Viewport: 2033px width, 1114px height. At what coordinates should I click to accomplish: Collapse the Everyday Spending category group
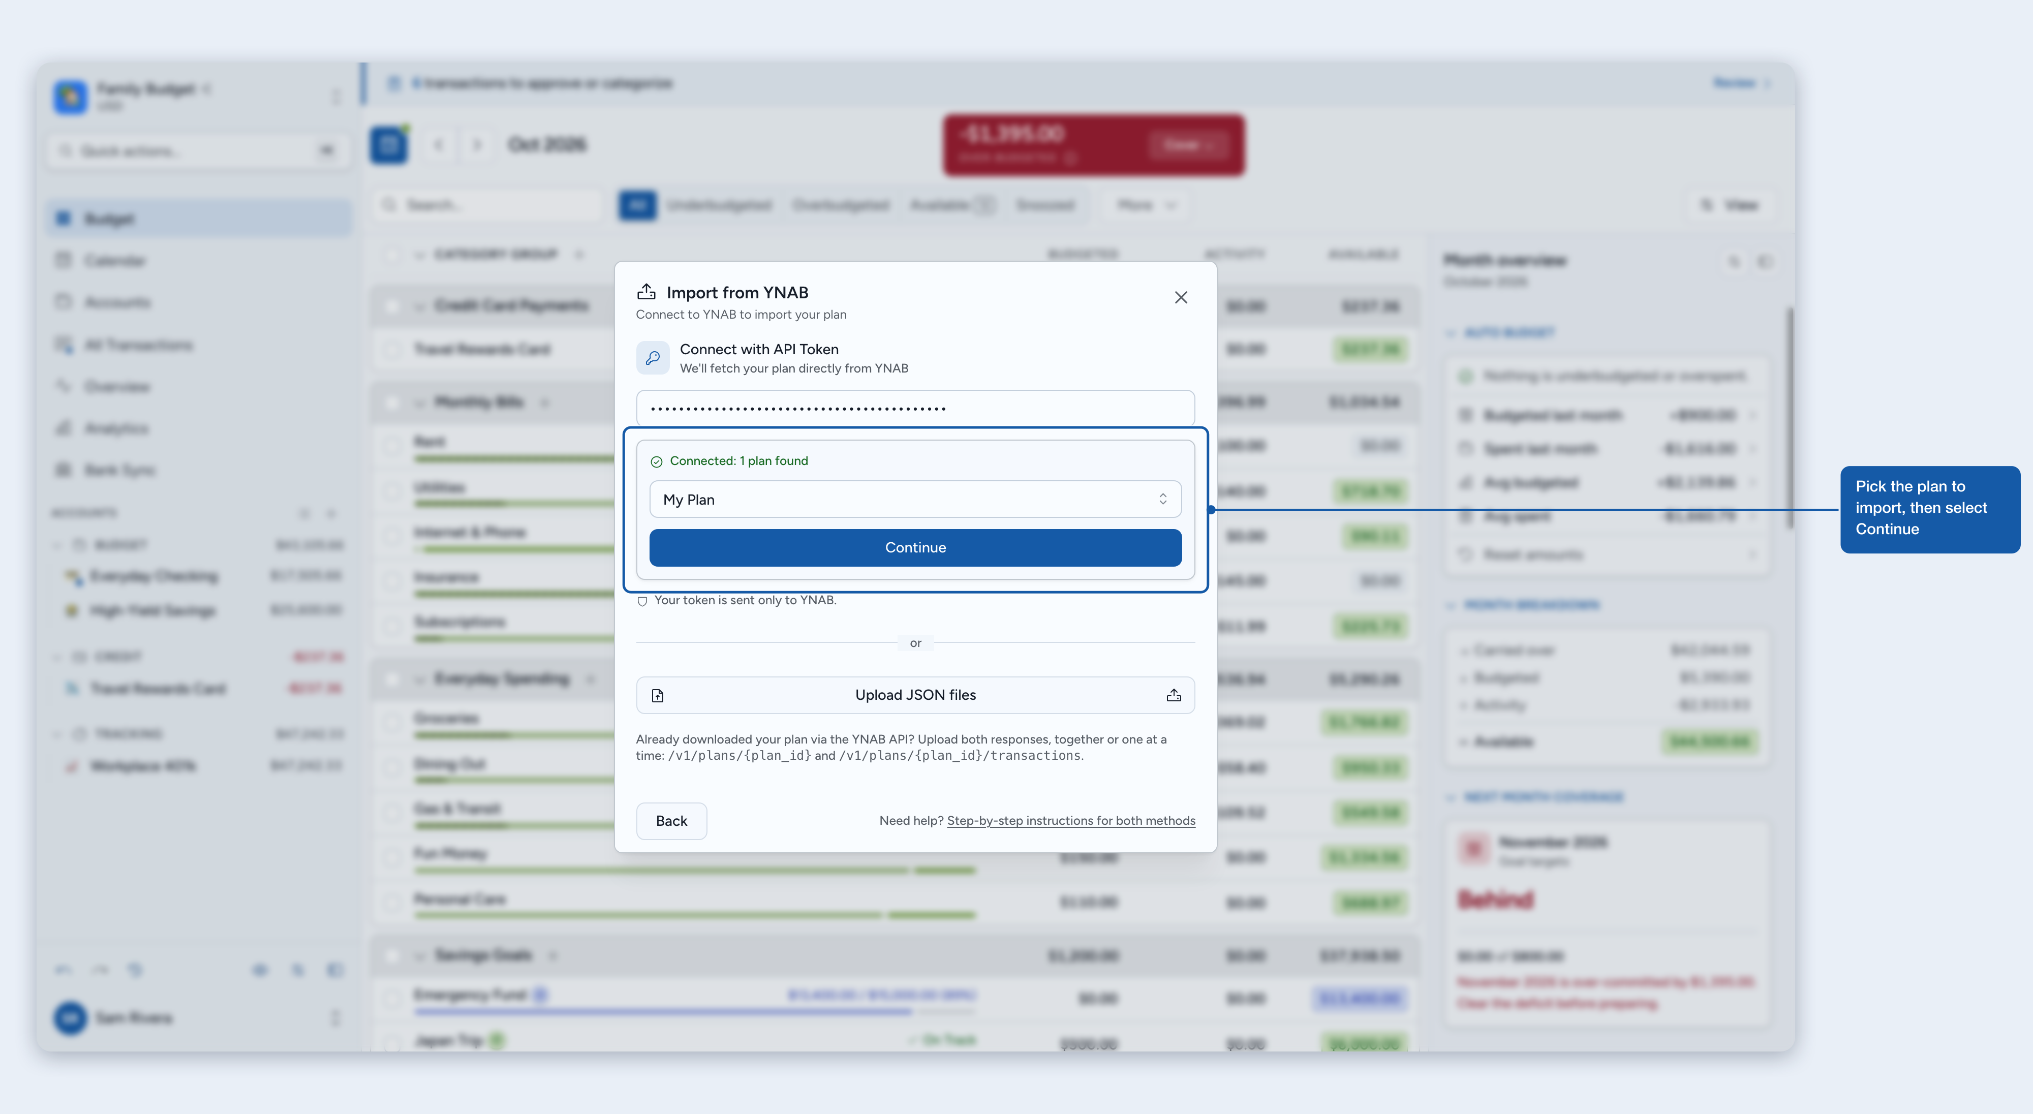click(x=419, y=679)
